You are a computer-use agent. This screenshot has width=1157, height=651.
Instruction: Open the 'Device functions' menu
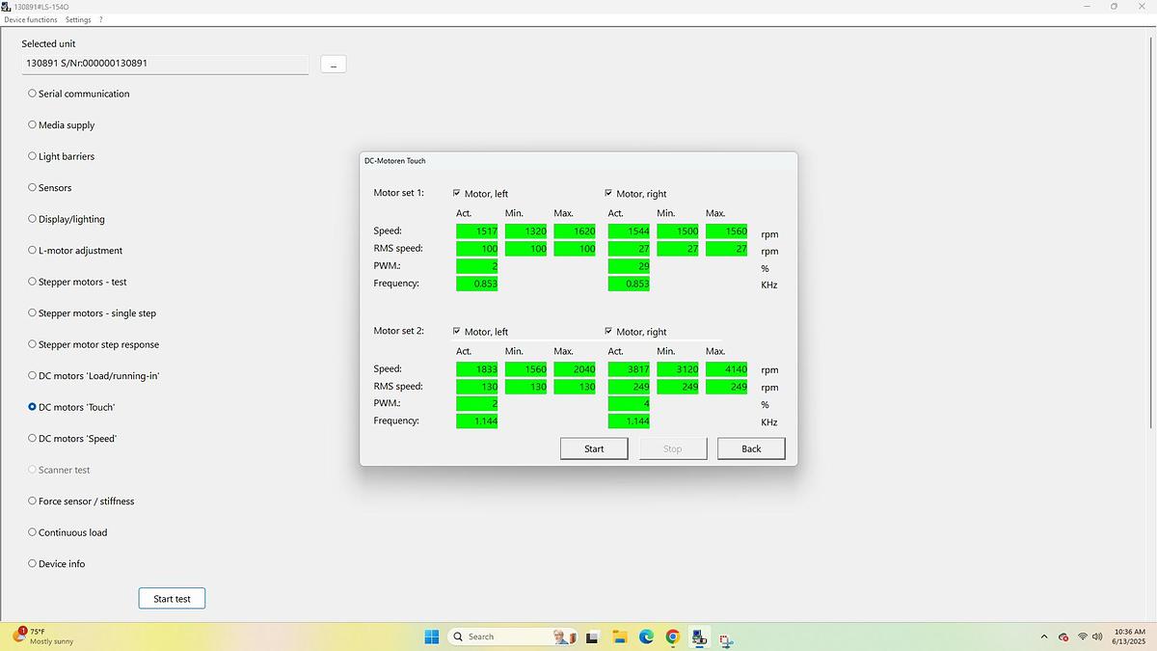tap(30, 19)
